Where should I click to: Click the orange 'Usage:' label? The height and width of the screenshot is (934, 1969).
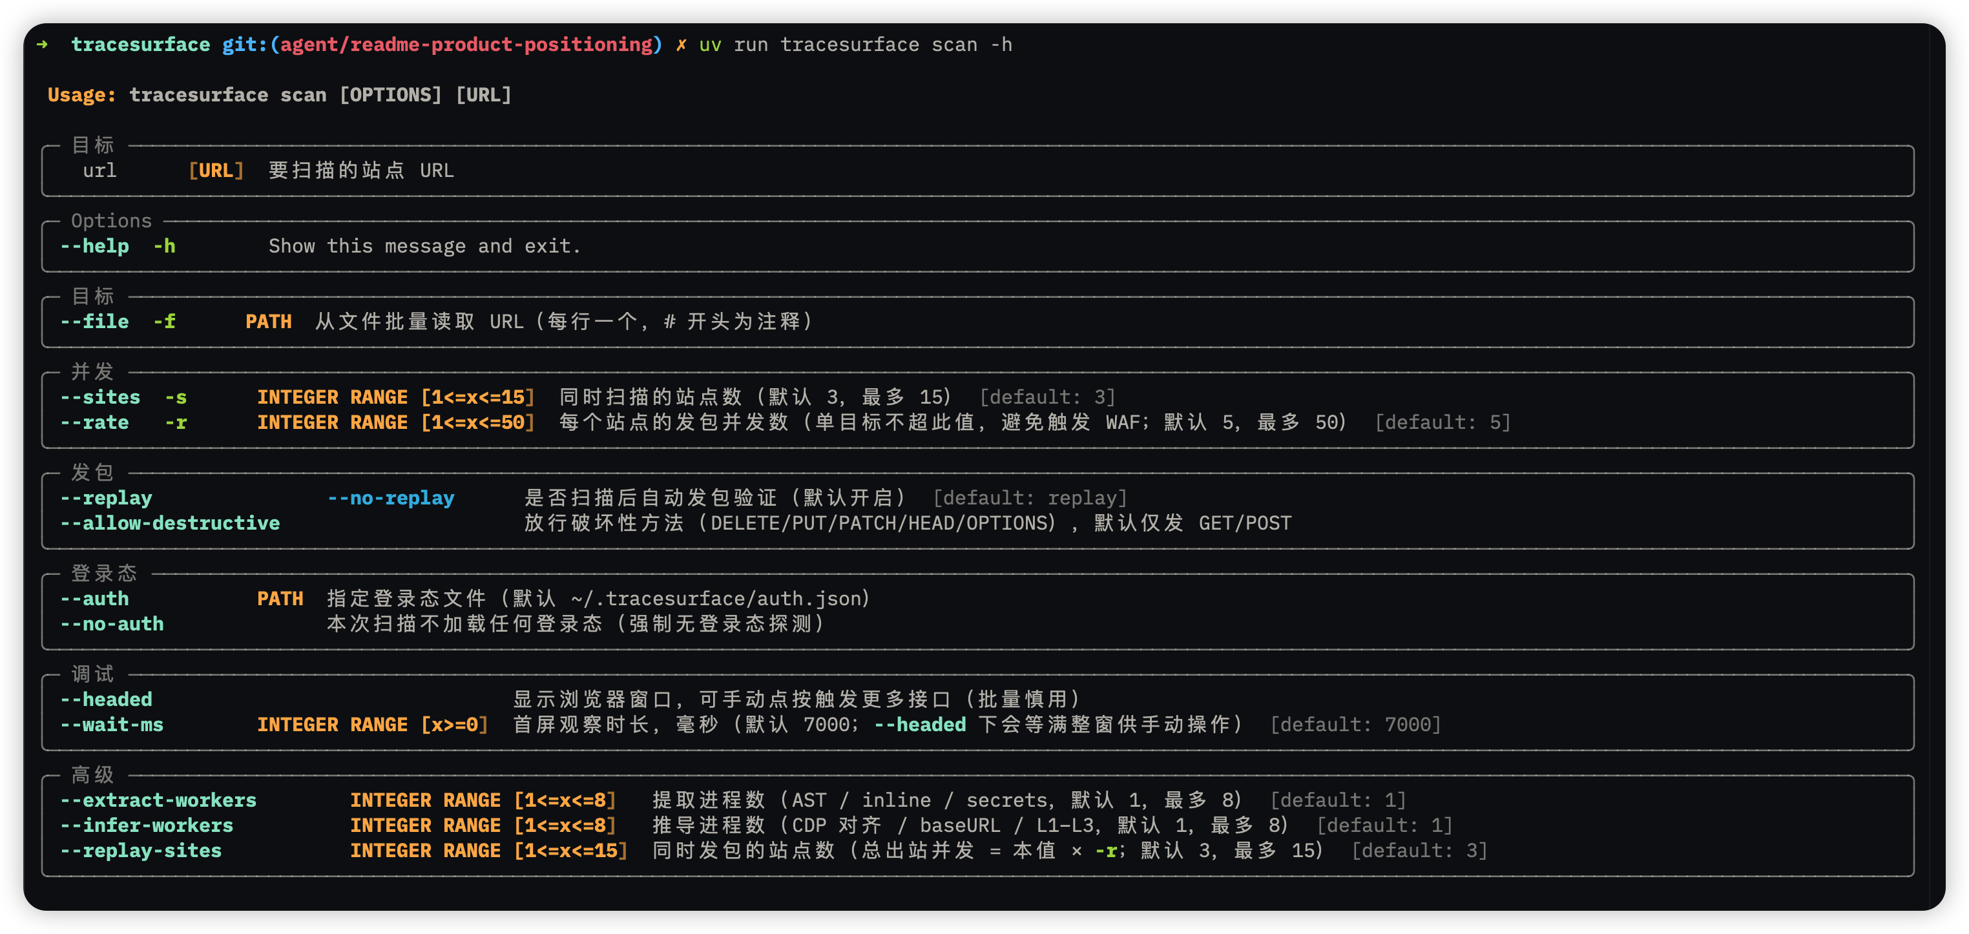coord(82,95)
